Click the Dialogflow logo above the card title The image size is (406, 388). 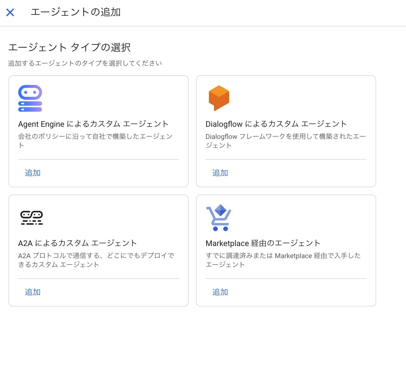point(219,98)
